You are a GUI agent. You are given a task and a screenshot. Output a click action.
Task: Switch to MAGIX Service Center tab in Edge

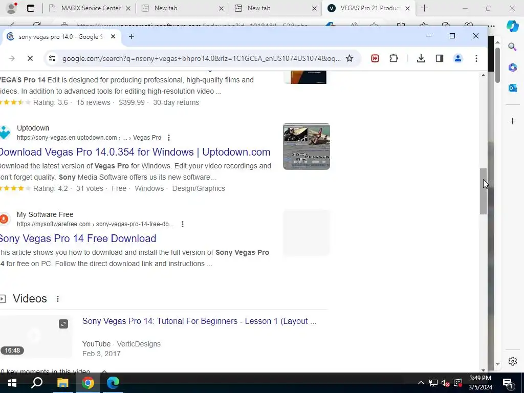pos(91,8)
